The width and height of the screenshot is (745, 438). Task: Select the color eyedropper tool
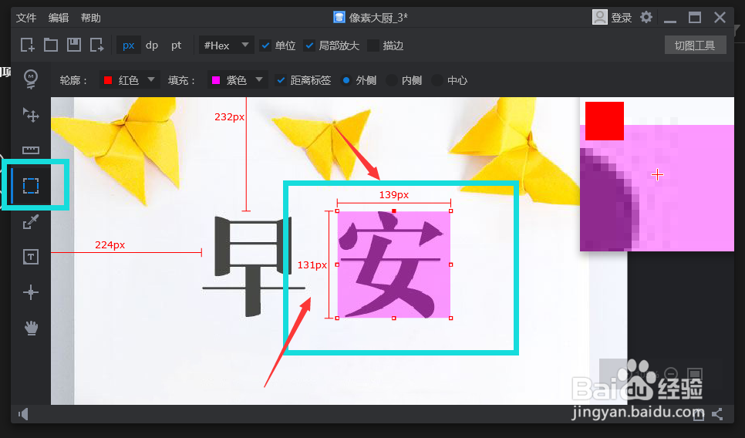31,221
